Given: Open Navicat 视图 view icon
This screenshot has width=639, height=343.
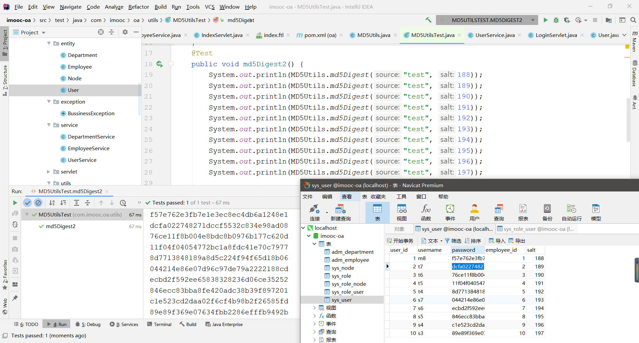Looking at the screenshot, I should tap(402, 212).
